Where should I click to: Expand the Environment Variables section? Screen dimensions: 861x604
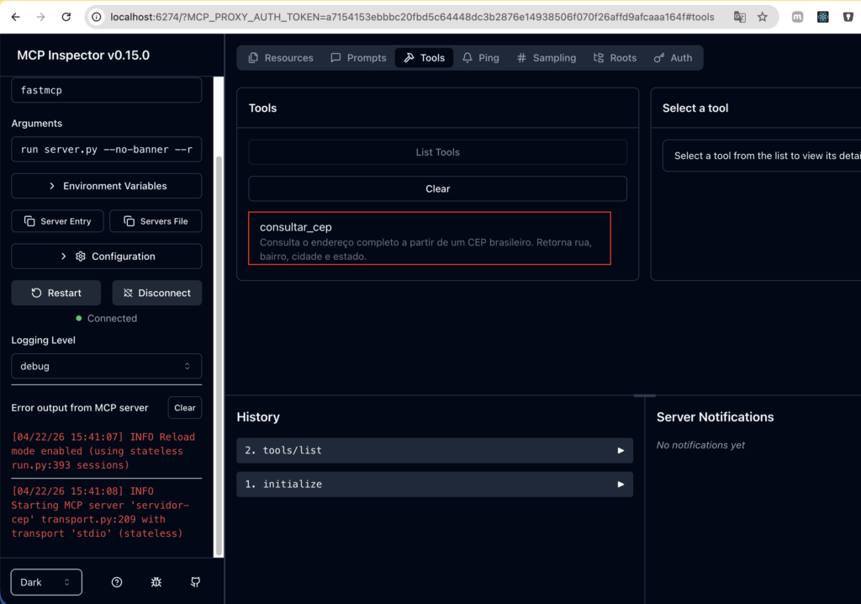tap(106, 186)
